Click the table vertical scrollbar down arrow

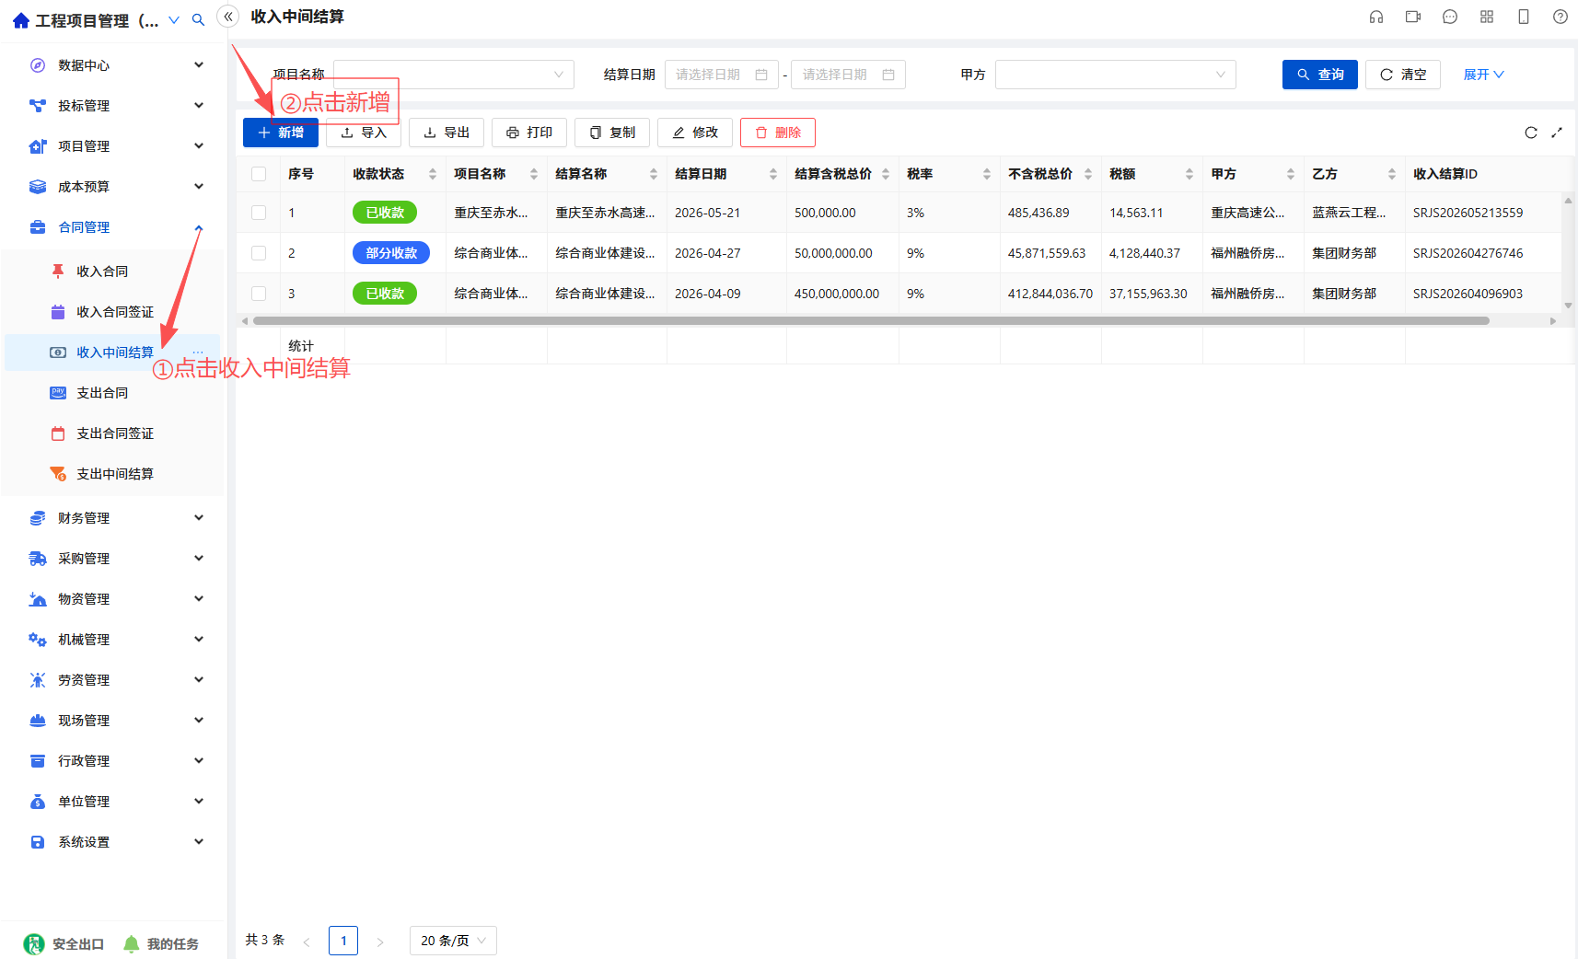point(1568,306)
